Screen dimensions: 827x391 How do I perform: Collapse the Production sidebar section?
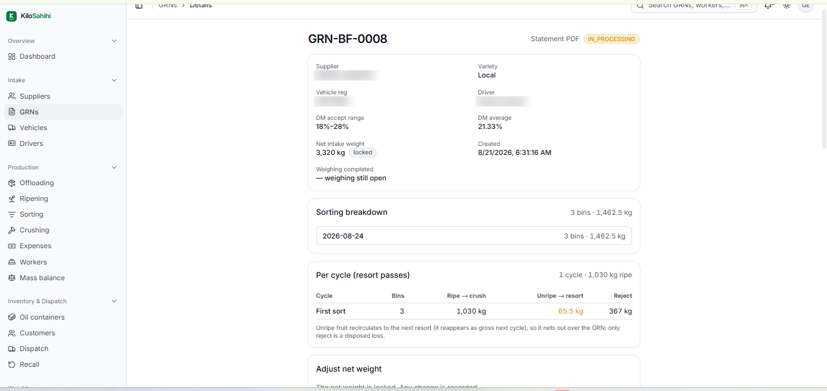[114, 168]
